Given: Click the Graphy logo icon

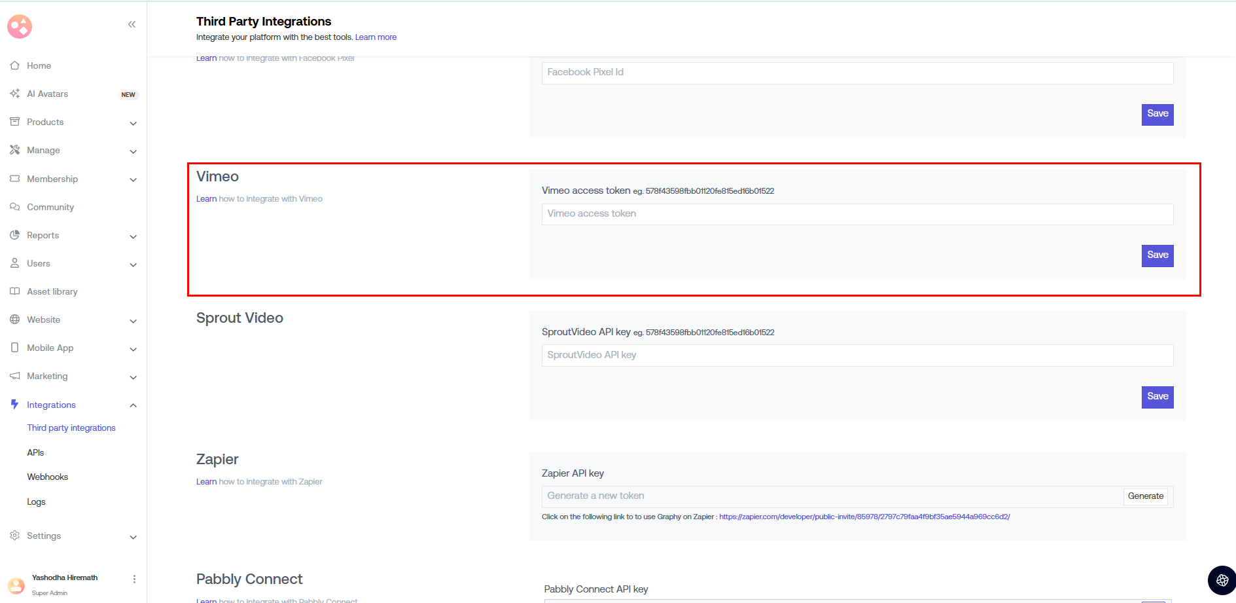Looking at the screenshot, I should pos(20,26).
